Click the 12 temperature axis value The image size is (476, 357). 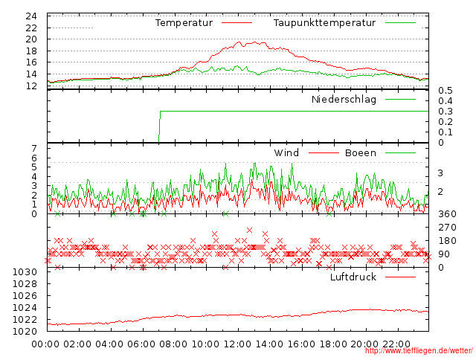pyautogui.click(x=31, y=86)
